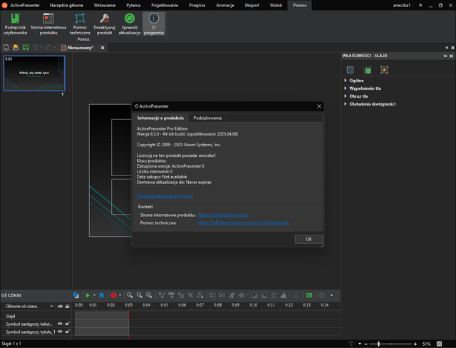
Task: Click the zoom minus button in status bar
Action: pos(366,344)
